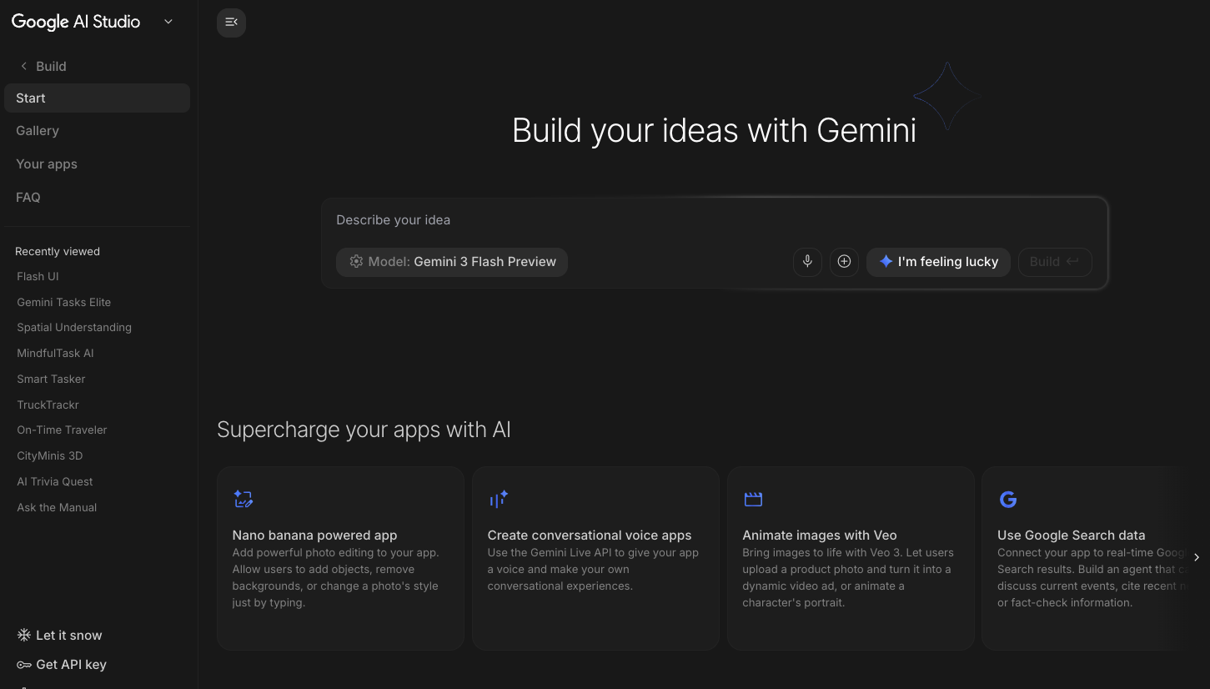Open Gallery in the sidebar
Screen dimensions: 1210x689
tap(38, 131)
